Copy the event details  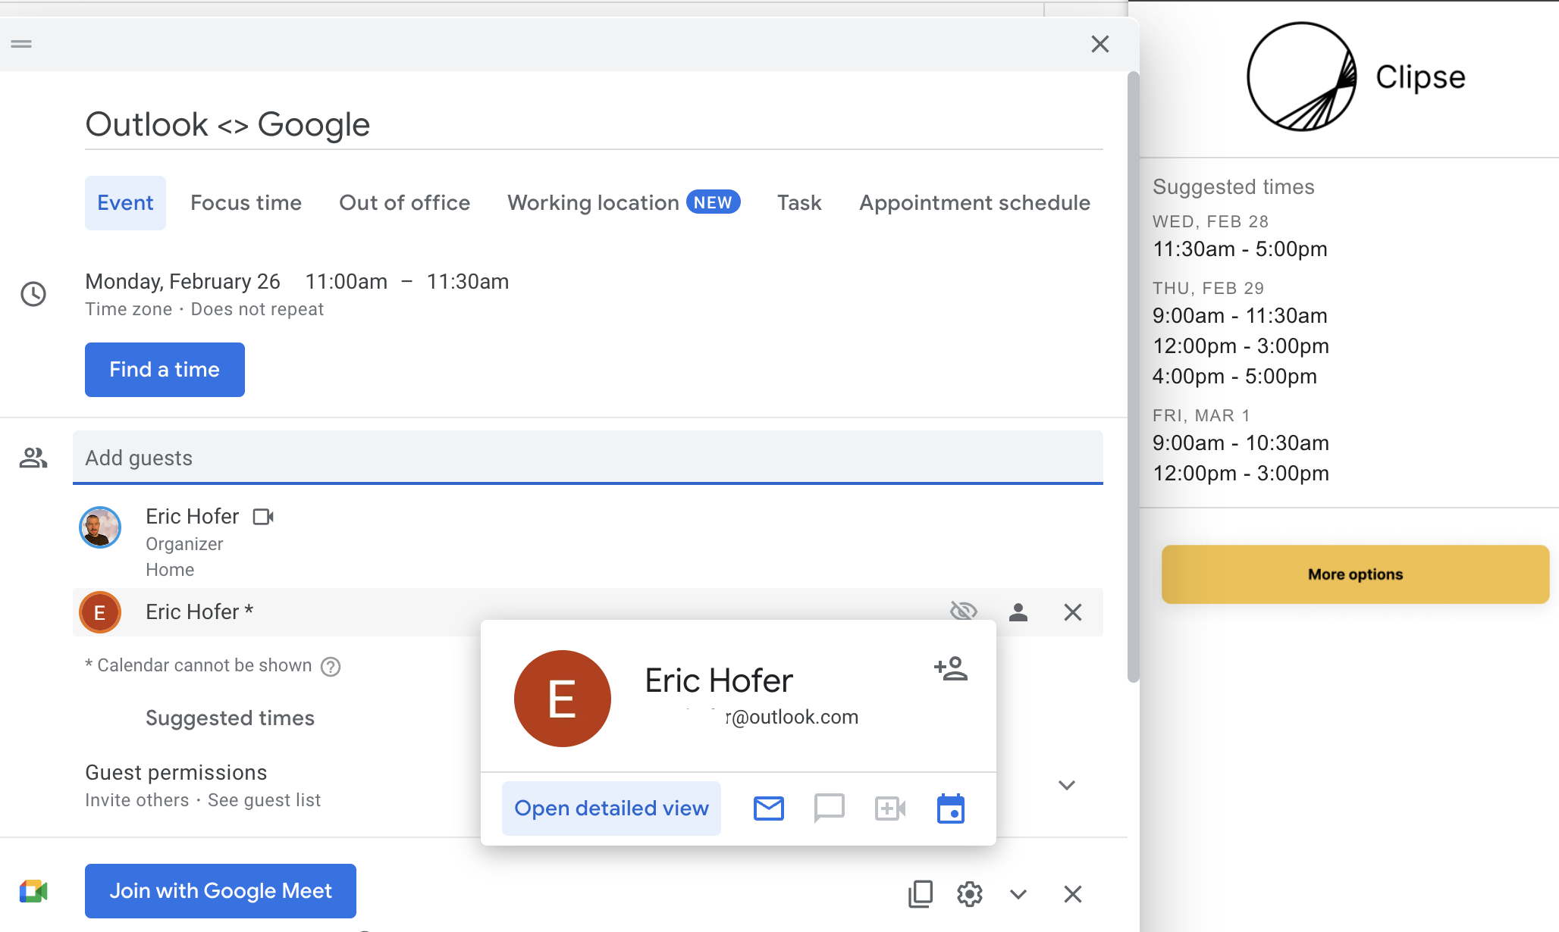click(920, 894)
